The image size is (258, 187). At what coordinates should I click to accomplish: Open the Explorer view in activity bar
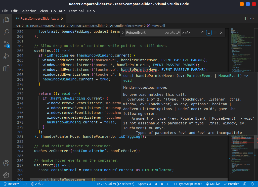click(6, 20)
